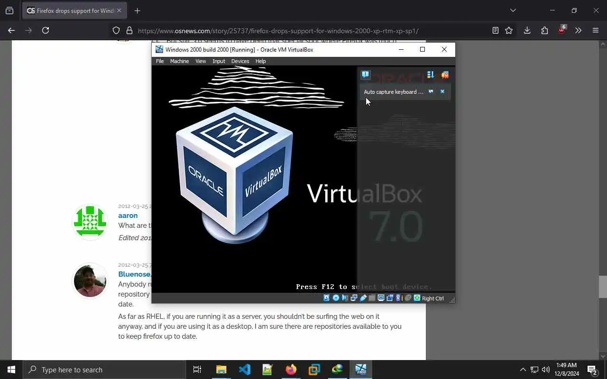Click the hard disk activity indicator
This screenshot has height=379, width=607.
[x=327, y=298]
